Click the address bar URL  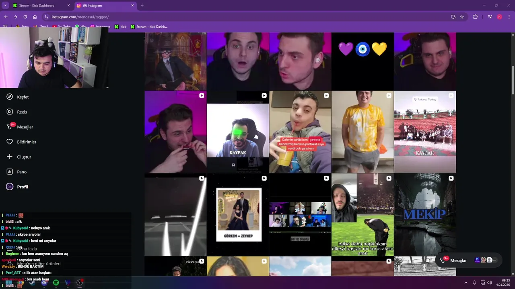point(80,17)
